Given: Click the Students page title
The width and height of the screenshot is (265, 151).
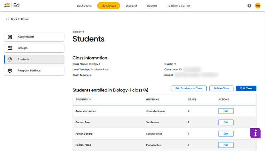Looking at the screenshot, I should click(x=88, y=39).
